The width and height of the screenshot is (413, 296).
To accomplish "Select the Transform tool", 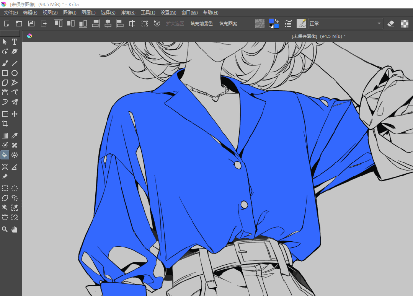I will (5, 114).
